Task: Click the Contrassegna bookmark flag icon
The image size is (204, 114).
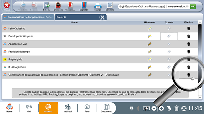Action: coord(70,6)
